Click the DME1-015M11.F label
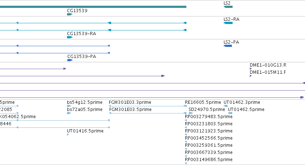 pyautogui.click(x=268, y=72)
